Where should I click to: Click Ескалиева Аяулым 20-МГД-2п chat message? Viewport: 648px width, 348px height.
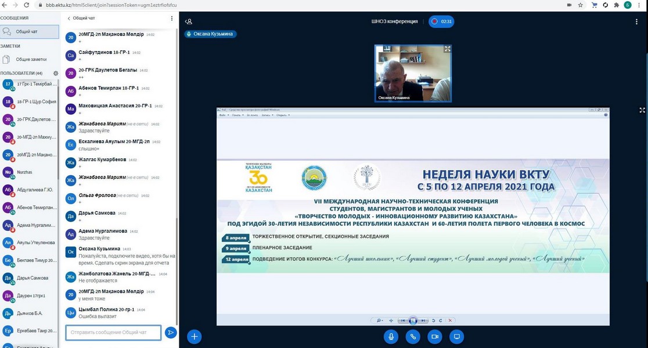coord(120,145)
